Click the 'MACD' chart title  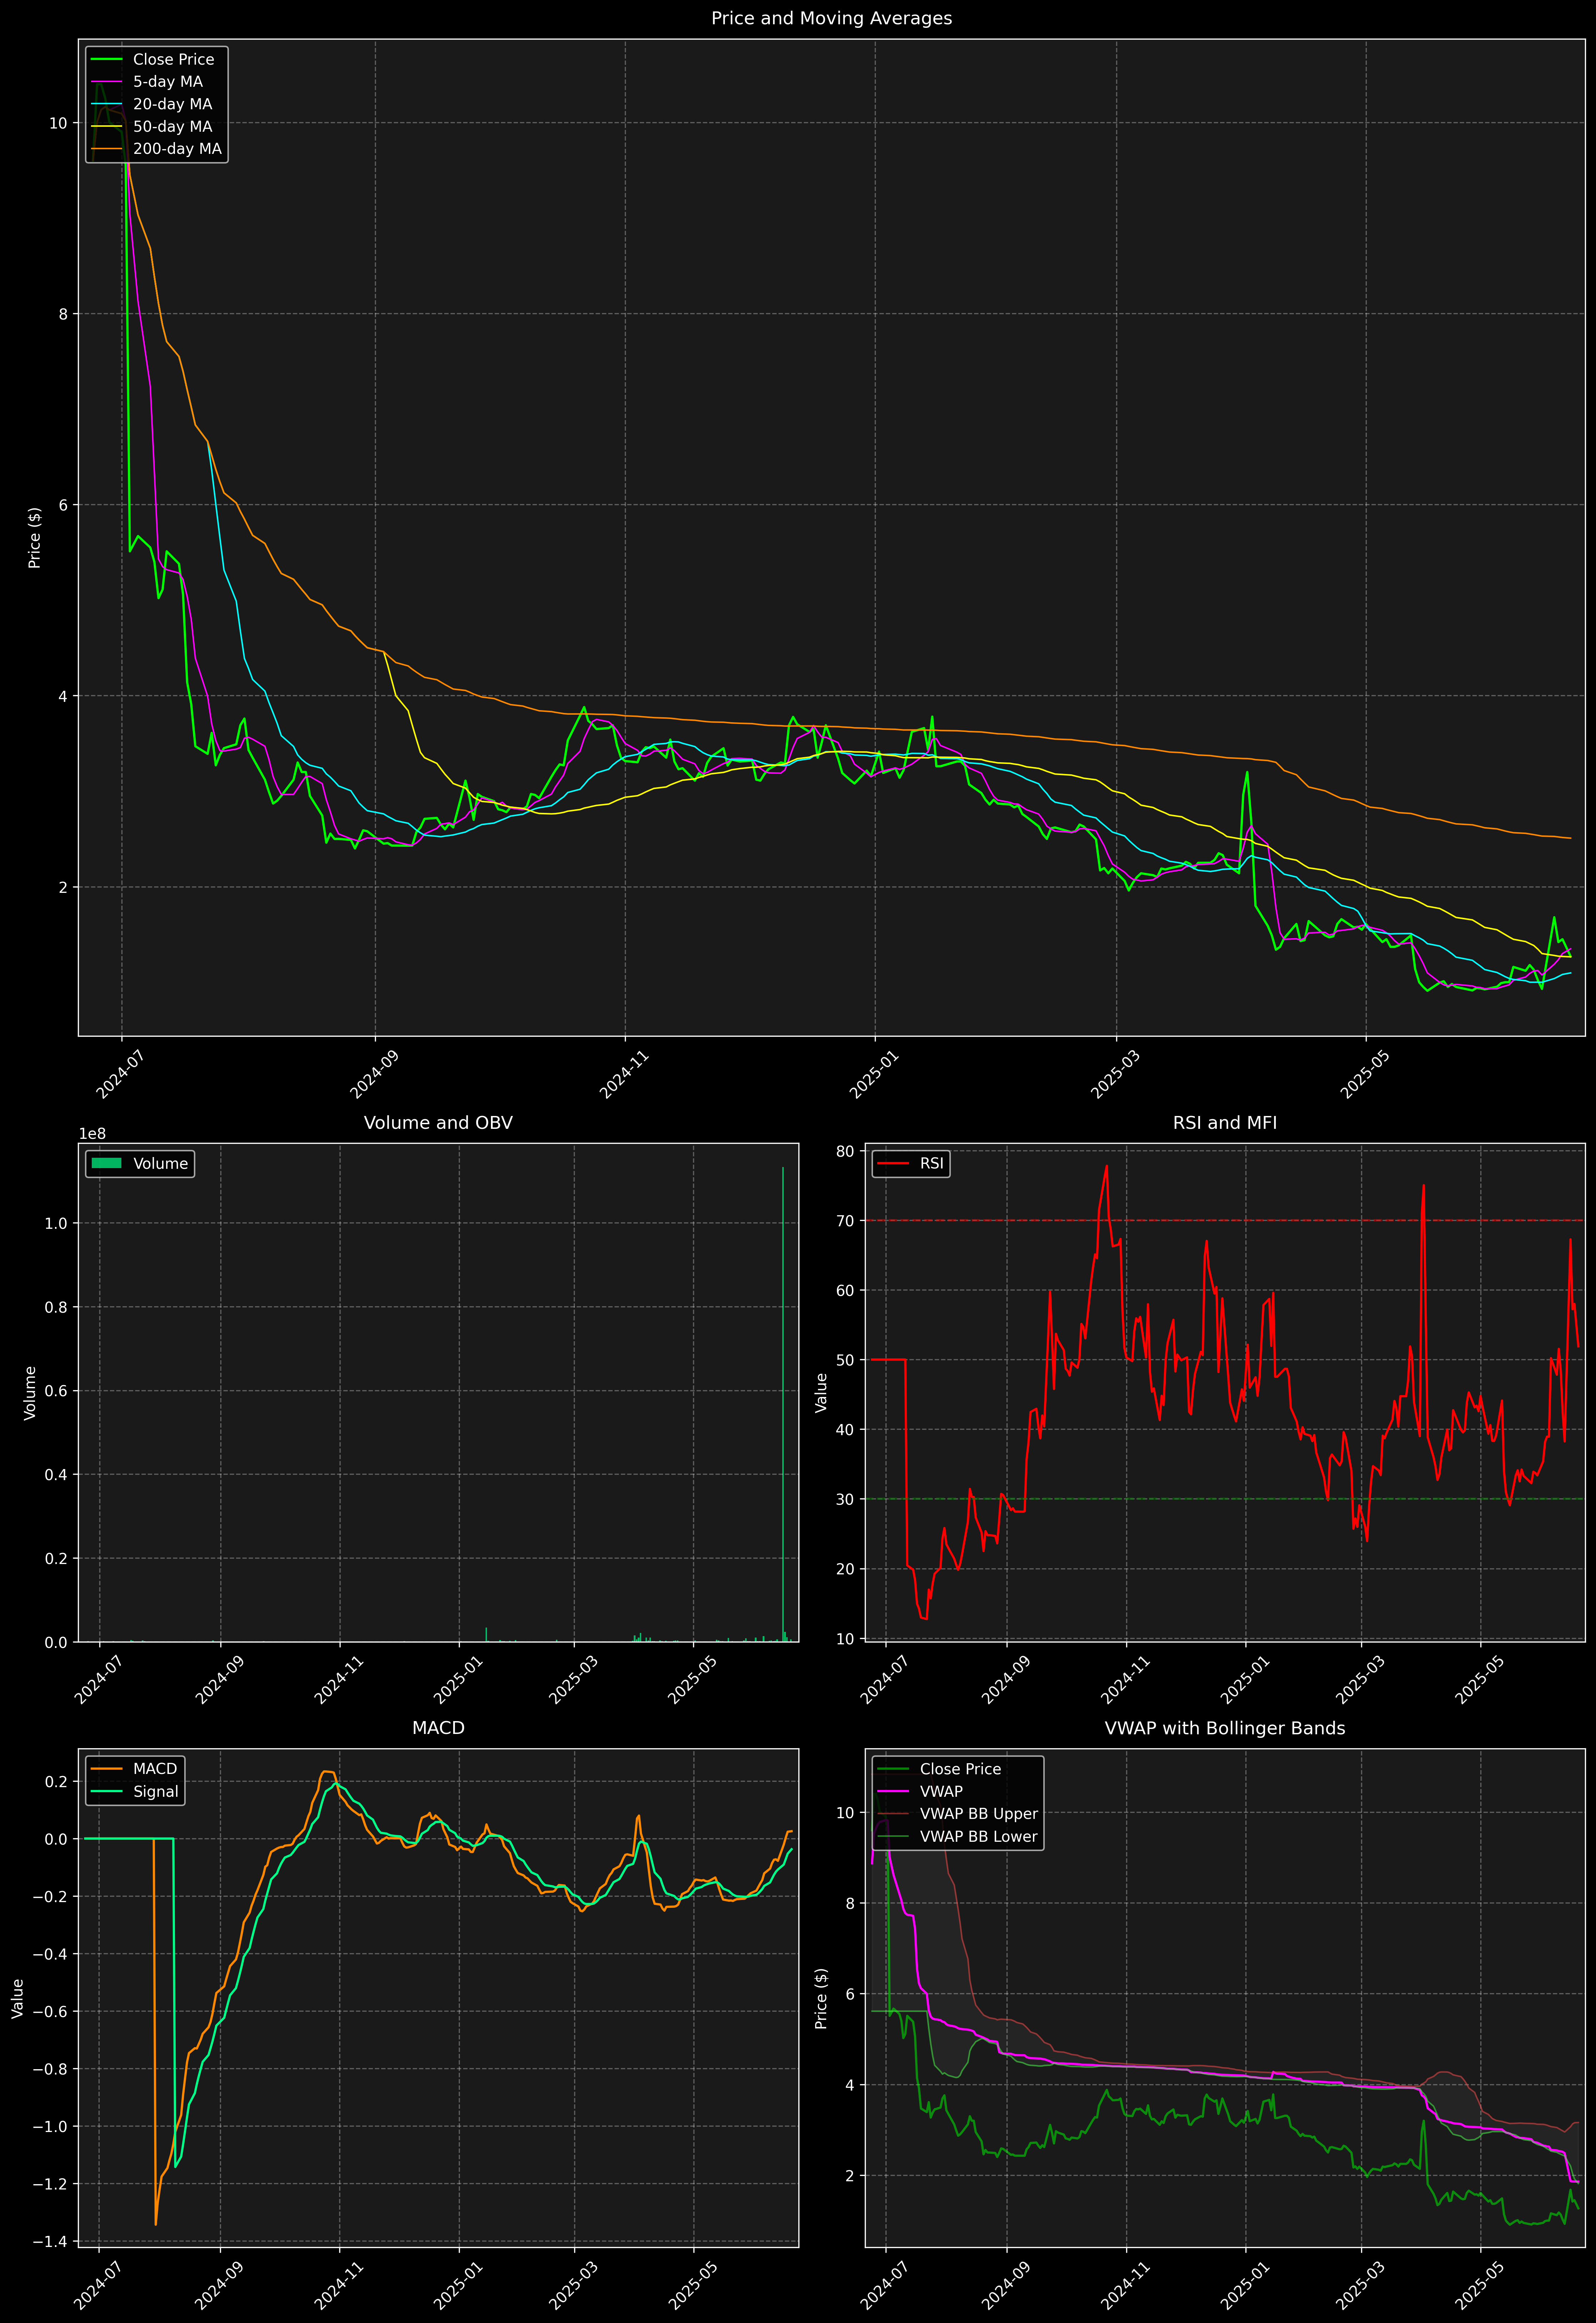point(438,1728)
